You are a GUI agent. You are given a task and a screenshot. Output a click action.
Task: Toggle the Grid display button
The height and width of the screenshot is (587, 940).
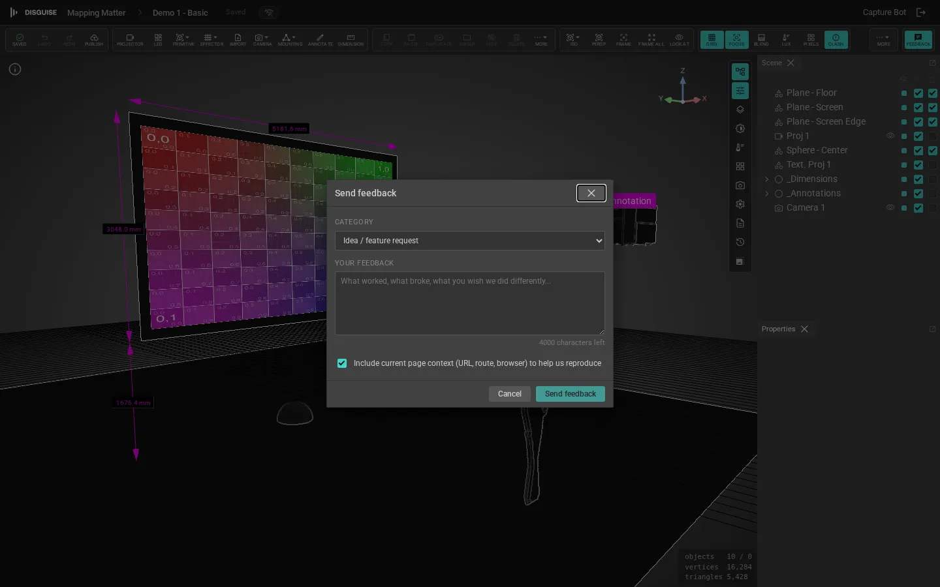(x=712, y=40)
